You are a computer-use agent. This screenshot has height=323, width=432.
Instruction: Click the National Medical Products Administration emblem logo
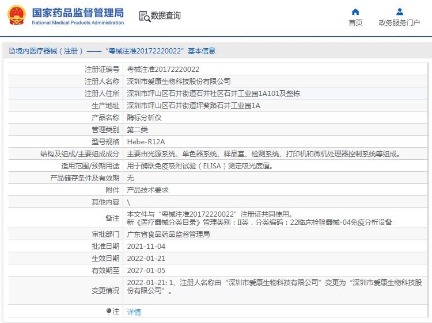click(x=16, y=16)
